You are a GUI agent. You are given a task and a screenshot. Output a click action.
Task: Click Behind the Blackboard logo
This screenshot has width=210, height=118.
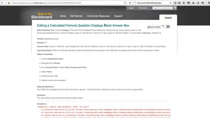[42, 15]
